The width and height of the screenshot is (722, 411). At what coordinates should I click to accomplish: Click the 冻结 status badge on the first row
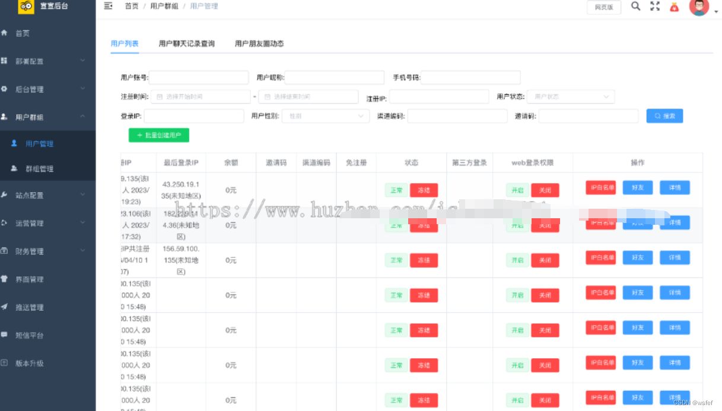coord(424,190)
